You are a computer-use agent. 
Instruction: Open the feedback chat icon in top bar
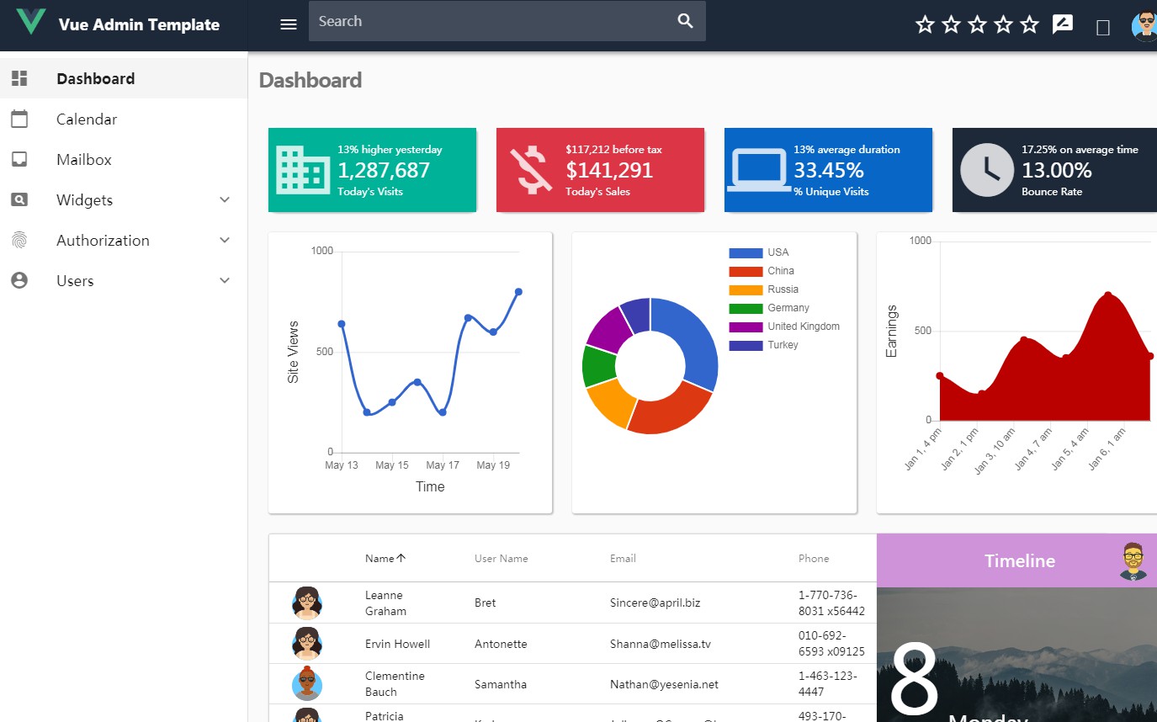[x=1063, y=24]
